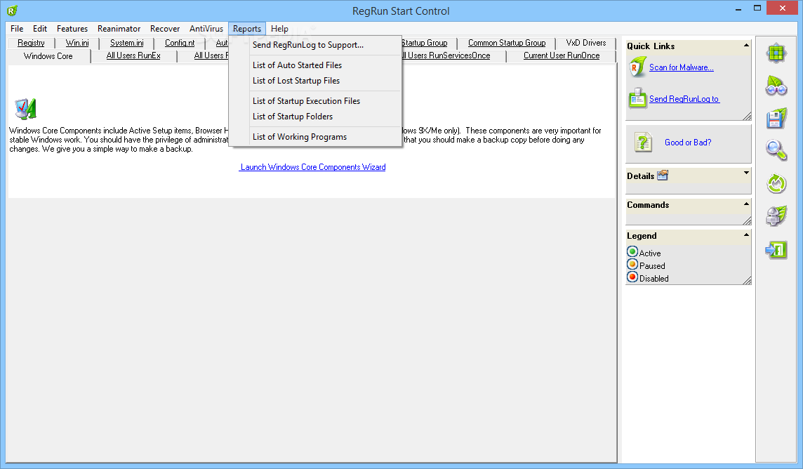Screen dimensions: 803x469
Task: Open the Features menu
Action: pyautogui.click(x=72, y=29)
